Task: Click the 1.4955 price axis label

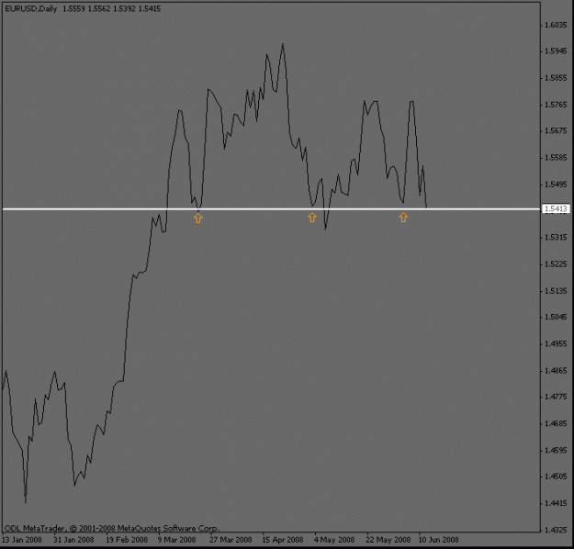Action: point(556,343)
